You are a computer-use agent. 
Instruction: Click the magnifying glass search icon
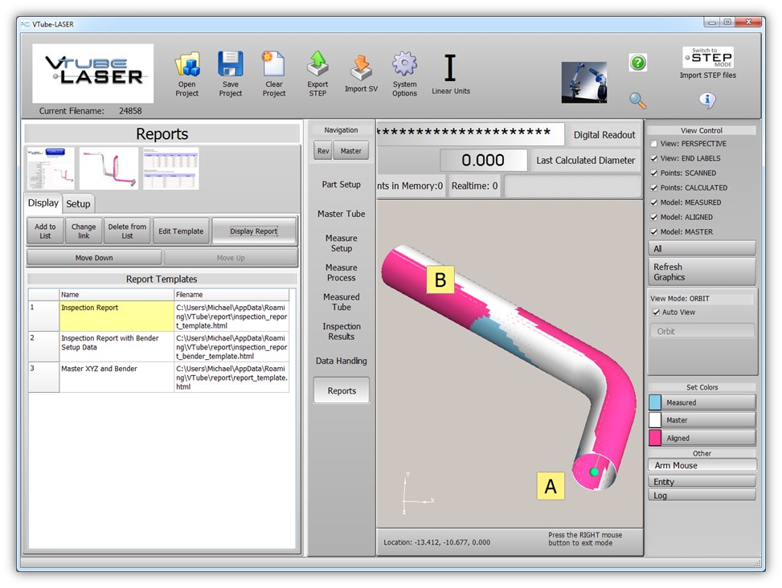click(x=637, y=100)
